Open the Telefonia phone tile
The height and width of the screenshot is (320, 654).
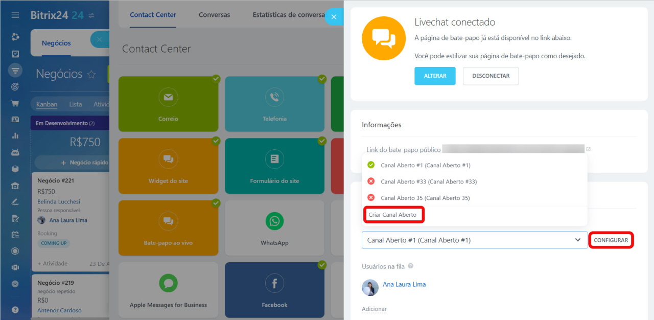coord(274,104)
